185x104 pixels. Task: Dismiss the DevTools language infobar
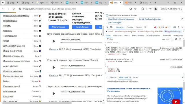tap(182, 19)
